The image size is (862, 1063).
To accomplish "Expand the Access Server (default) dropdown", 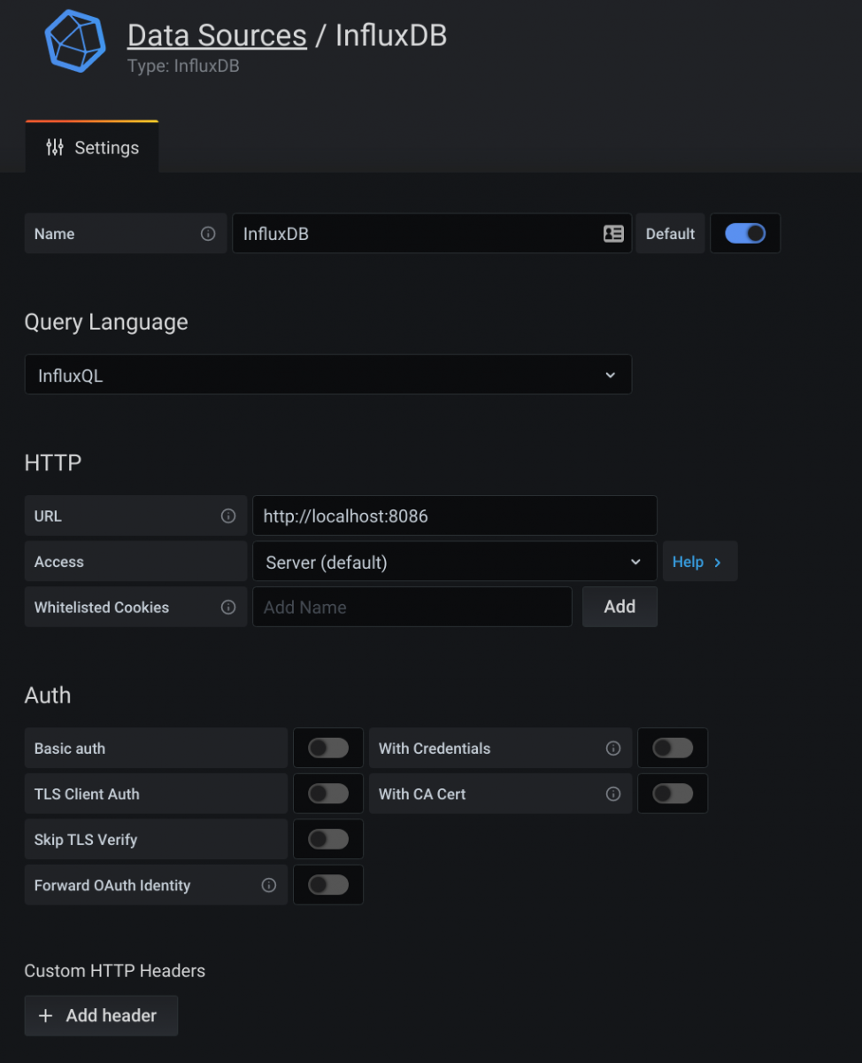I will (454, 562).
